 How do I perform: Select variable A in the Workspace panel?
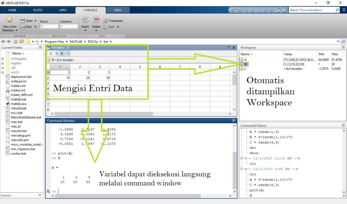tap(245, 59)
